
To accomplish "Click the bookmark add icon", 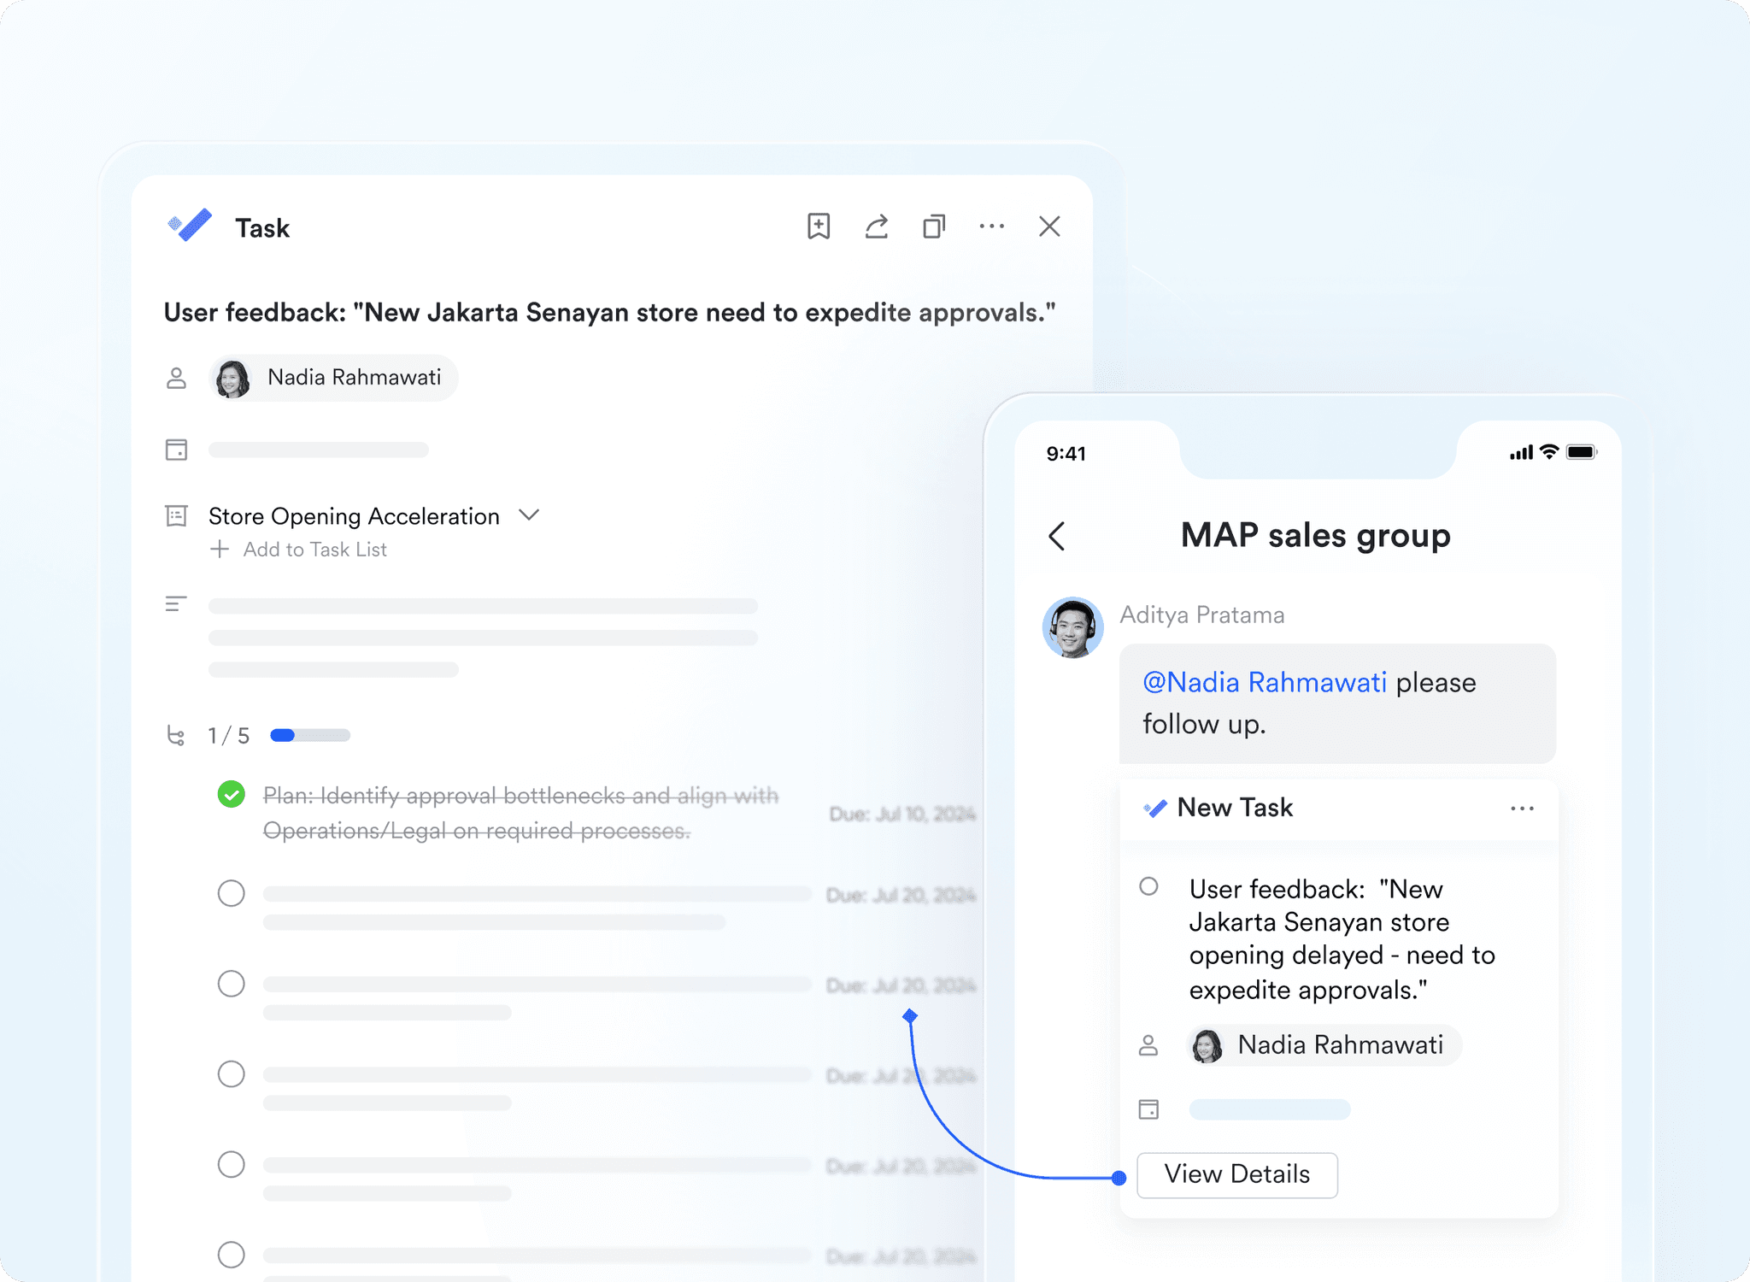I will click(x=818, y=226).
